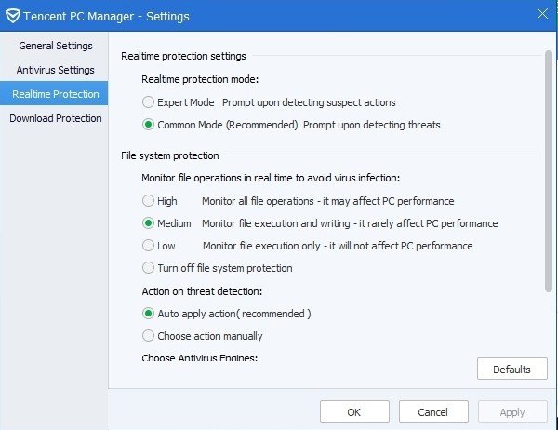558x430 pixels.
Task: Click the Cancel button
Action: (x=432, y=412)
